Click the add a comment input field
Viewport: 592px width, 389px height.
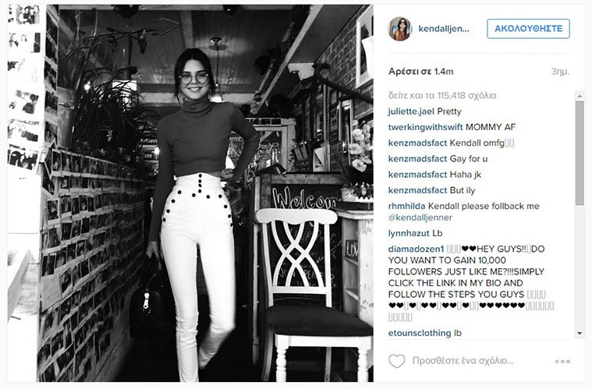pyautogui.click(x=476, y=361)
